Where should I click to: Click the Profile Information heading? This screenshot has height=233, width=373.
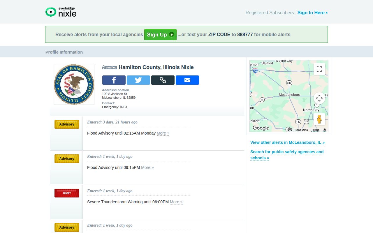coord(64,52)
